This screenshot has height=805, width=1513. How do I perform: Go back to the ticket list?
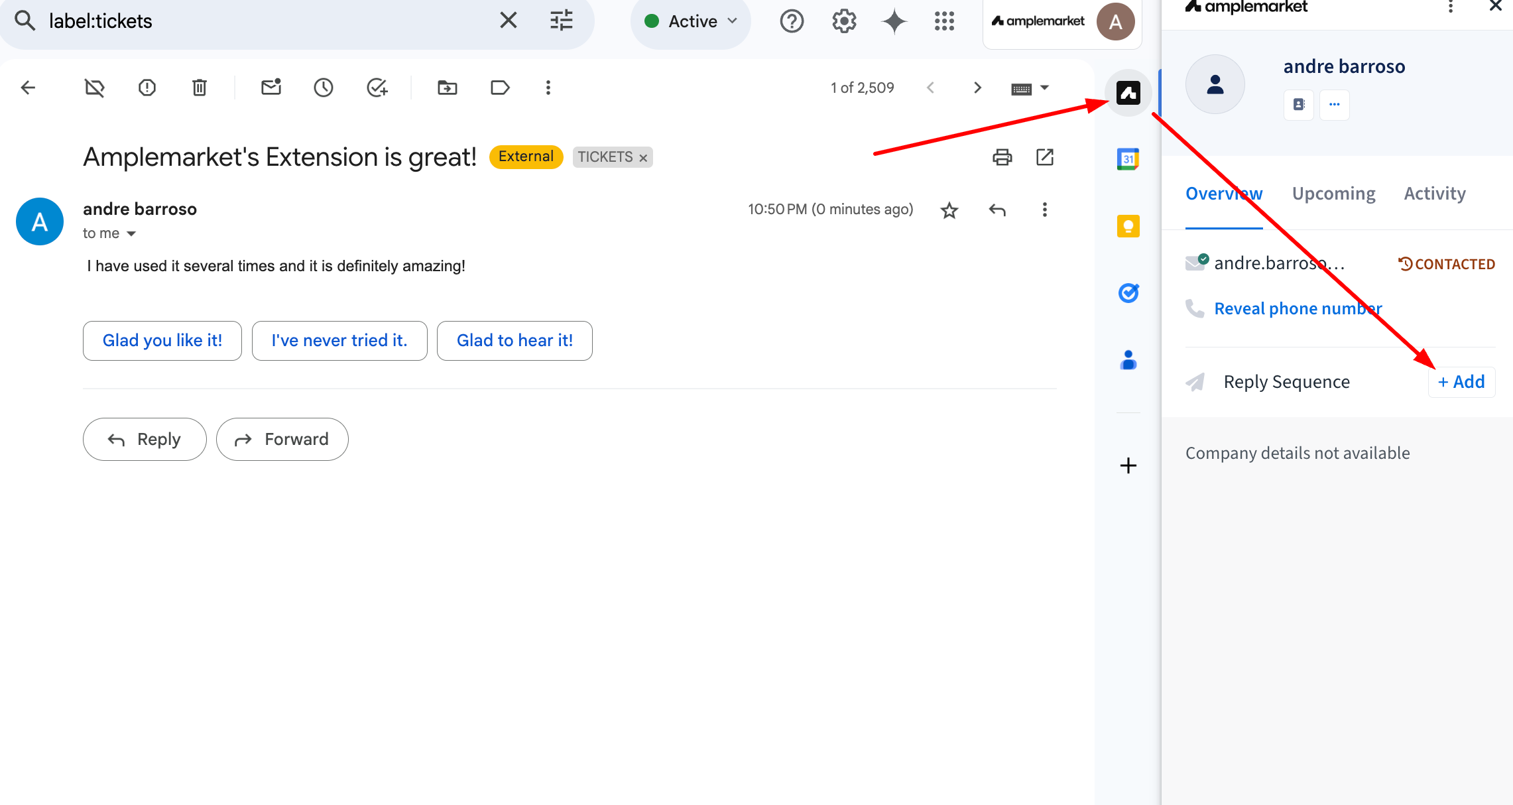pyautogui.click(x=28, y=88)
